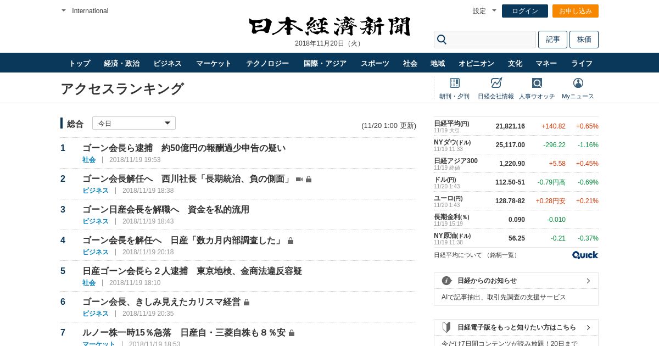The image size is (659, 346).
Task: Open the NY原油 market row
Action: [516, 238]
